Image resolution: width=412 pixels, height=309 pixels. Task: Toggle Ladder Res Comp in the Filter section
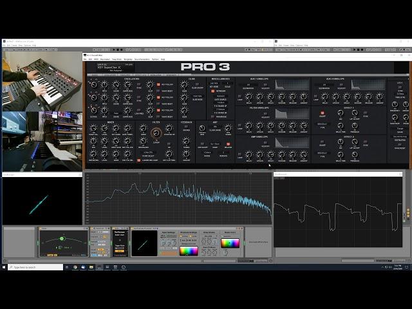pos(139,160)
